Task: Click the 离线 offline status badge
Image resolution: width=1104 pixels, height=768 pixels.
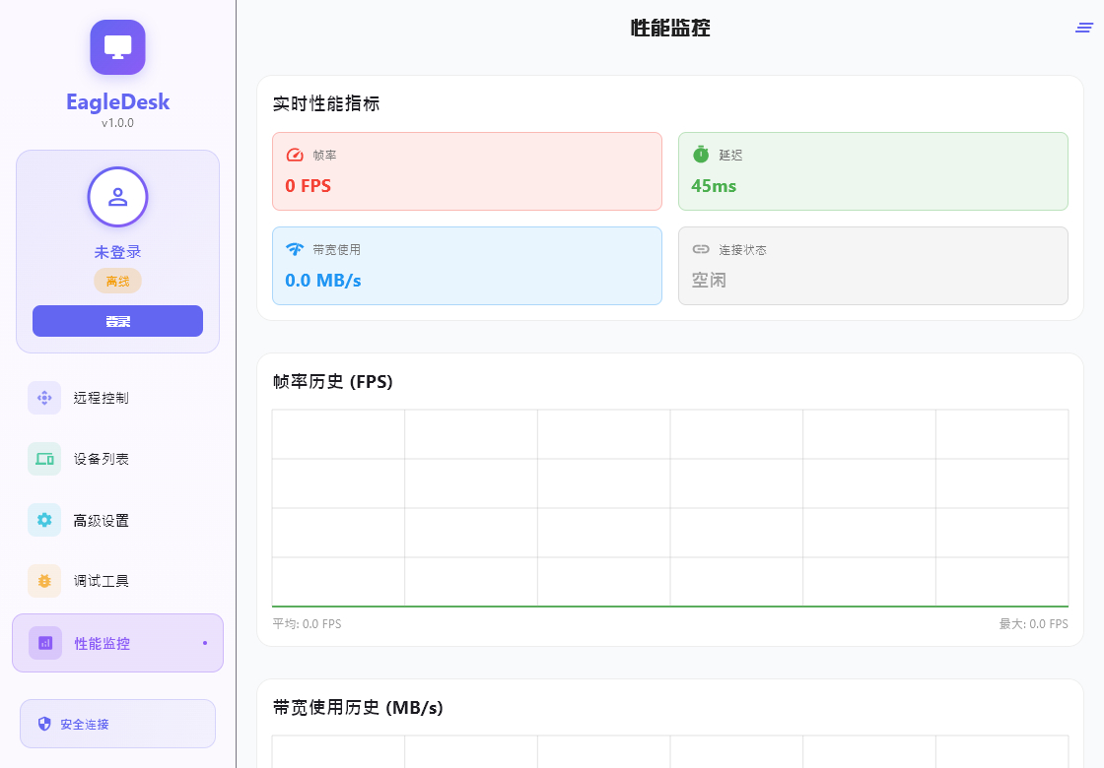Action: click(117, 281)
